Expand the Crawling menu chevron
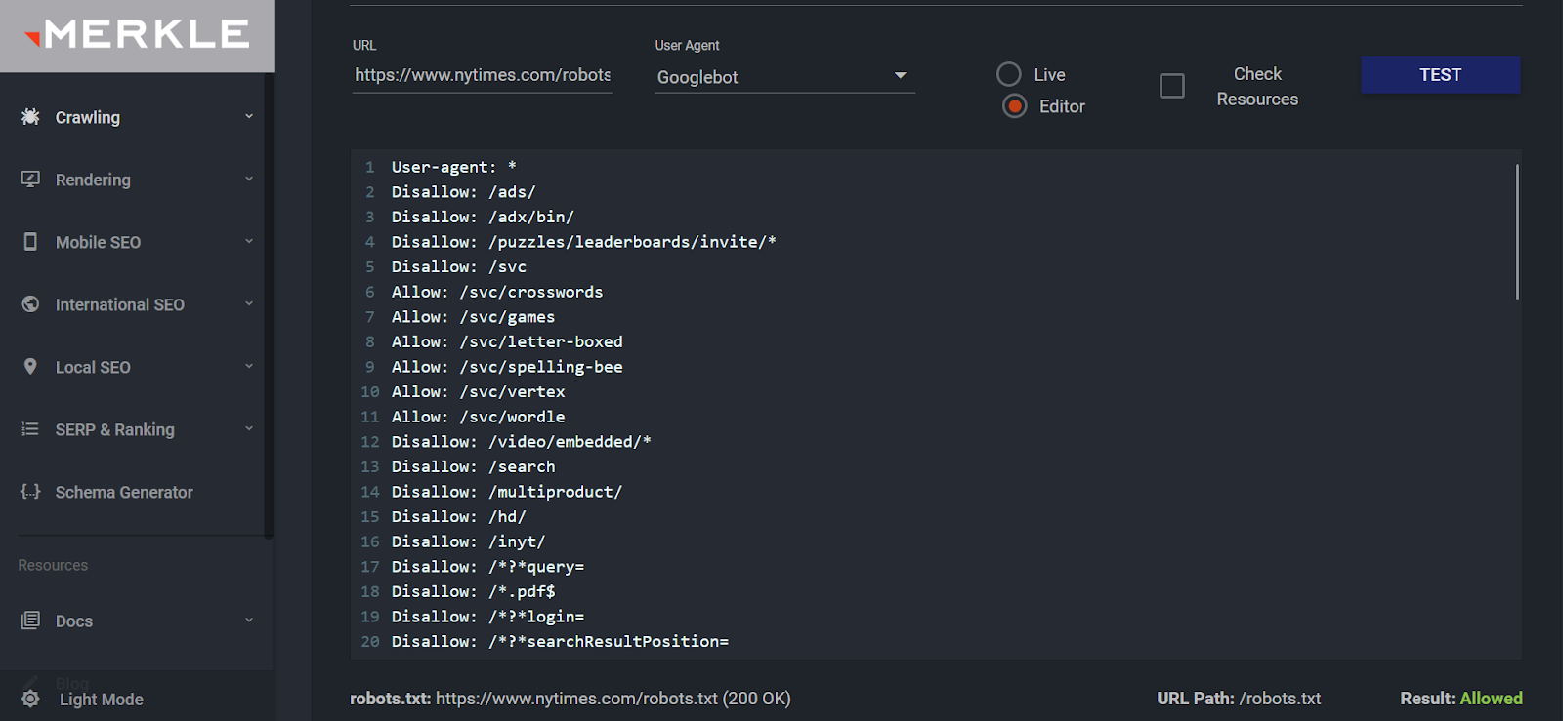The width and height of the screenshot is (1563, 721). pyautogui.click(x=249, y=117)
